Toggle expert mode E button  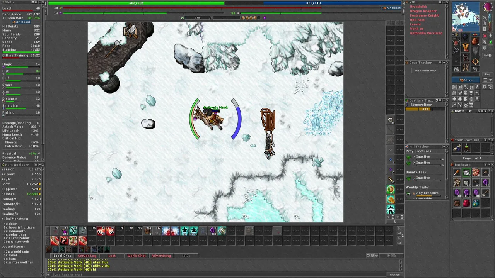click(490, 48)
